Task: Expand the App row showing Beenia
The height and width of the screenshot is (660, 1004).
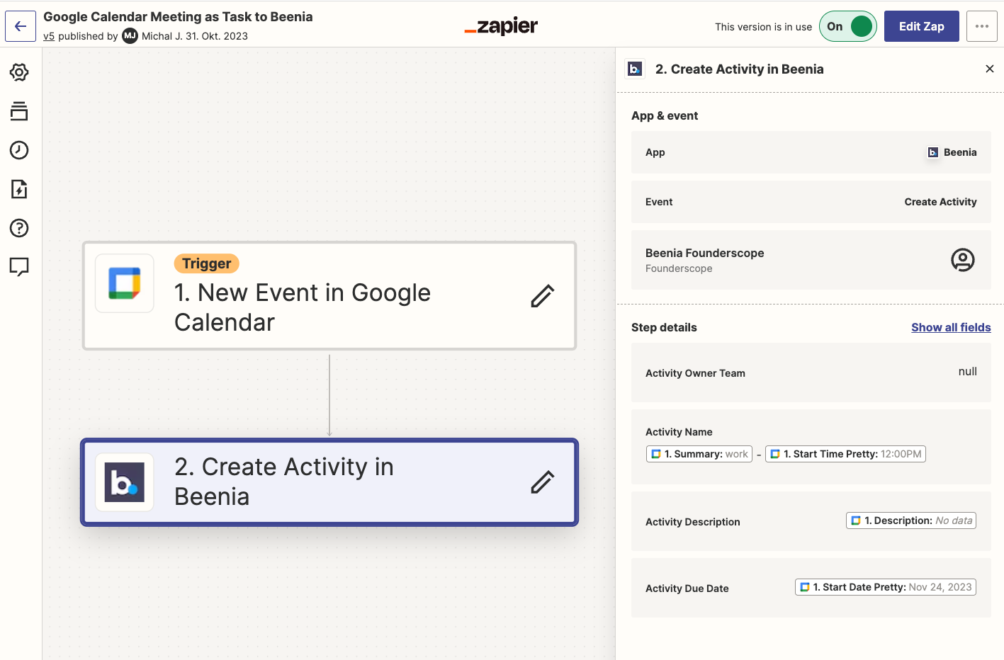Action: [x=811, y=152]
